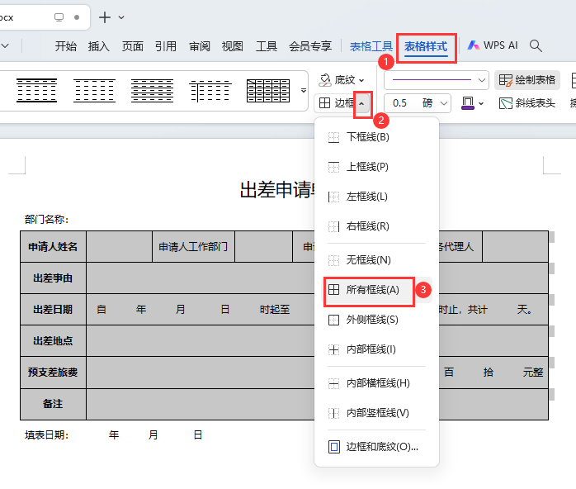The width and height of the screenshot is (576, 489).
Task: Apply 内部竖框线(V) inside vertical border
Action: pyautogui.click(x=376, y=413)
